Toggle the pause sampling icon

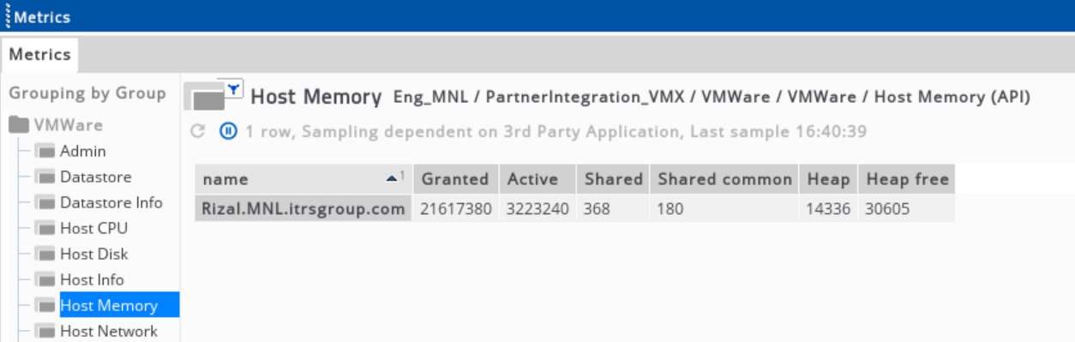tap(228, 131)
